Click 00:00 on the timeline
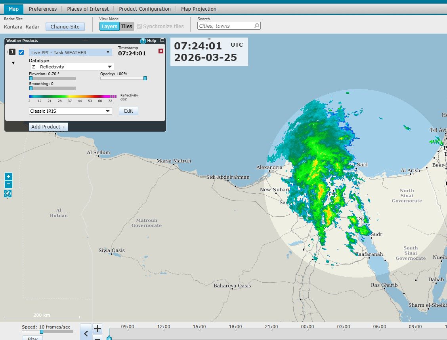Image resolution: width=447 pixels, height=340 pixels. [308, 327]
